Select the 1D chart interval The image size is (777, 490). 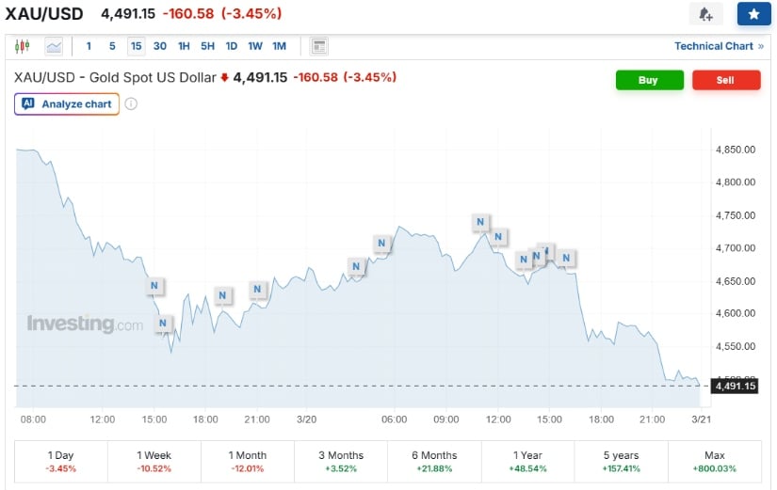tap(232, 46)
